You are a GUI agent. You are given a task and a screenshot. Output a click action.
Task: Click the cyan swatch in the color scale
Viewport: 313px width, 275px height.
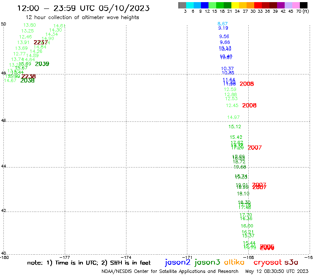pos(190,5)
